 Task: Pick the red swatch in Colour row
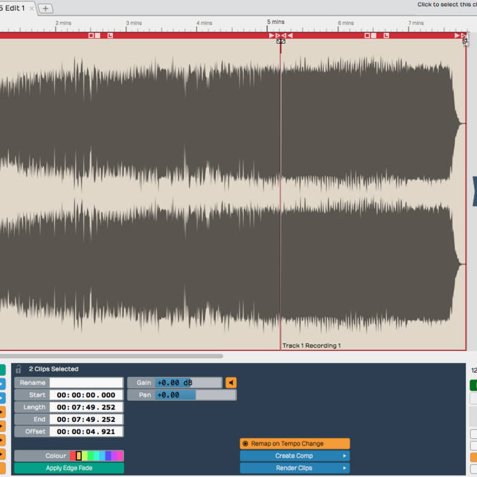(x=73, y=456)
